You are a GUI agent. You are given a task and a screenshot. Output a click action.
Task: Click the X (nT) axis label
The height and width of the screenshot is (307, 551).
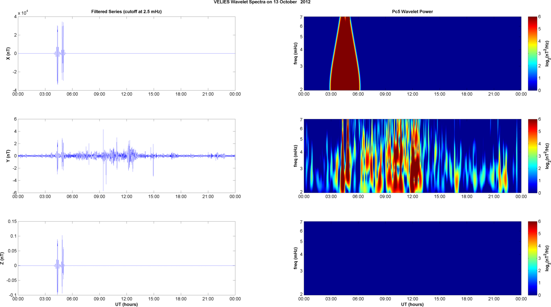[x=8, y=53]
